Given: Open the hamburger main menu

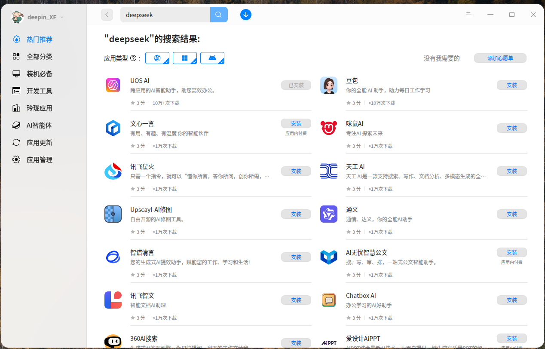Looking at the screenshot, I should [469, 15].
